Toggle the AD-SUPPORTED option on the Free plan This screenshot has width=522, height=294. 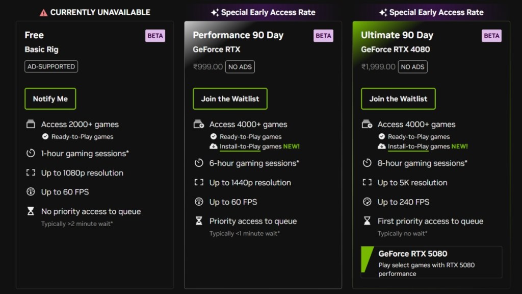coord(51,66)
